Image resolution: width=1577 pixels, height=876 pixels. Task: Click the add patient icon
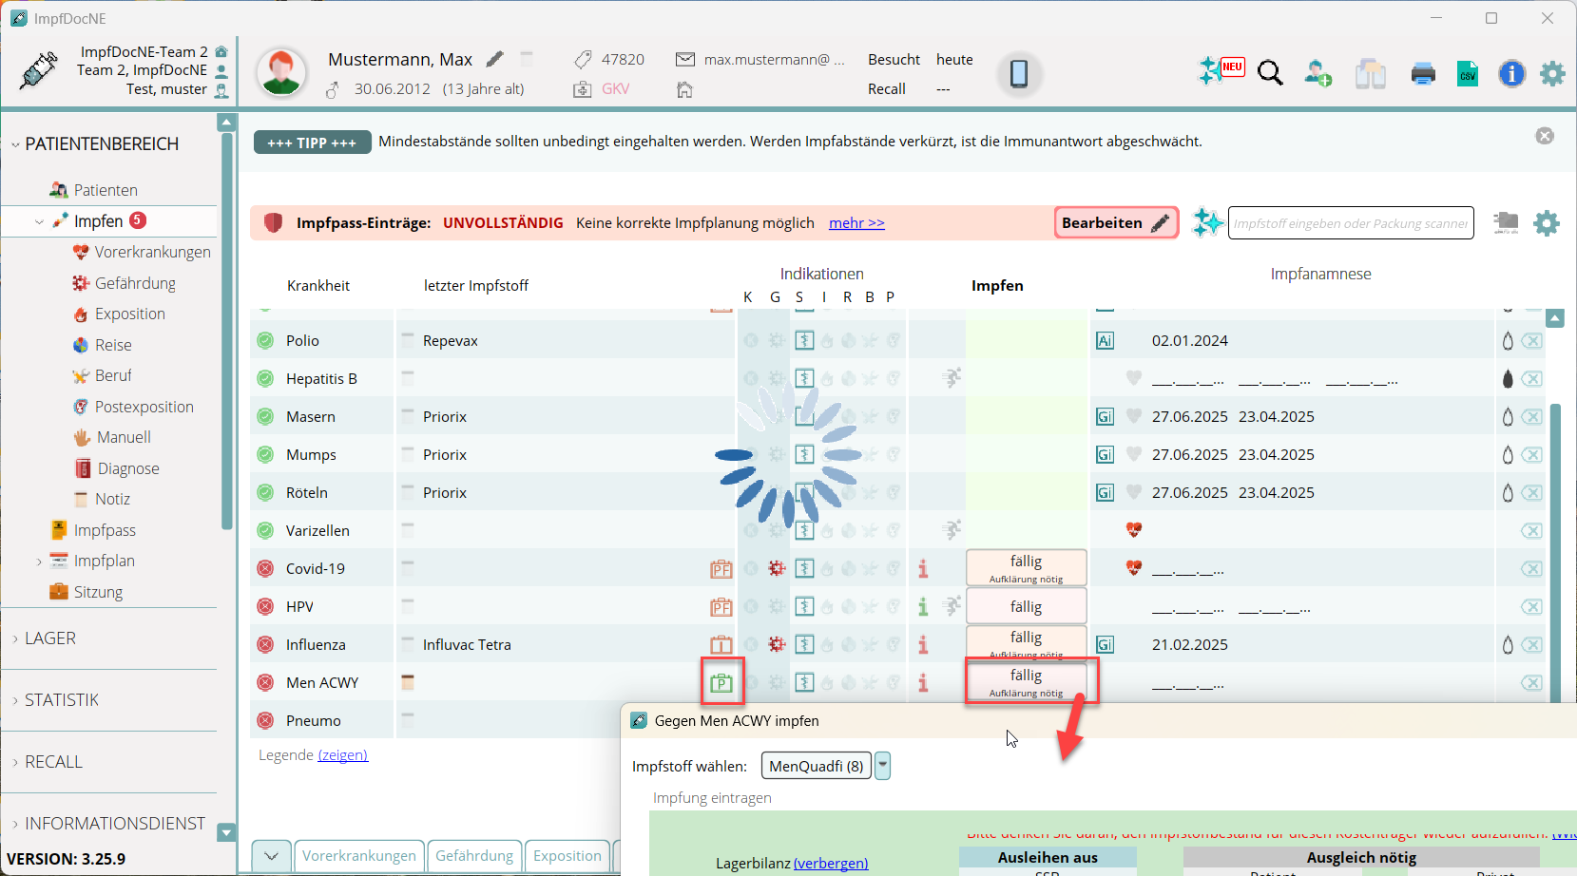pos(1317,73)
